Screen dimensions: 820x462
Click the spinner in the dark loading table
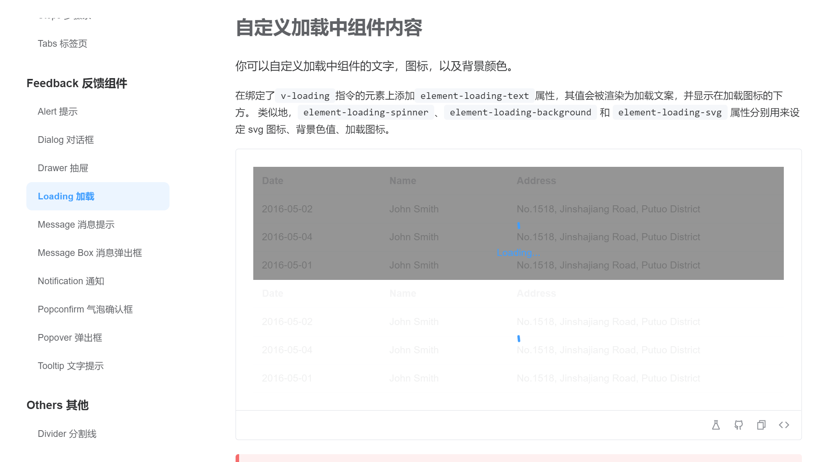point(518,225)
